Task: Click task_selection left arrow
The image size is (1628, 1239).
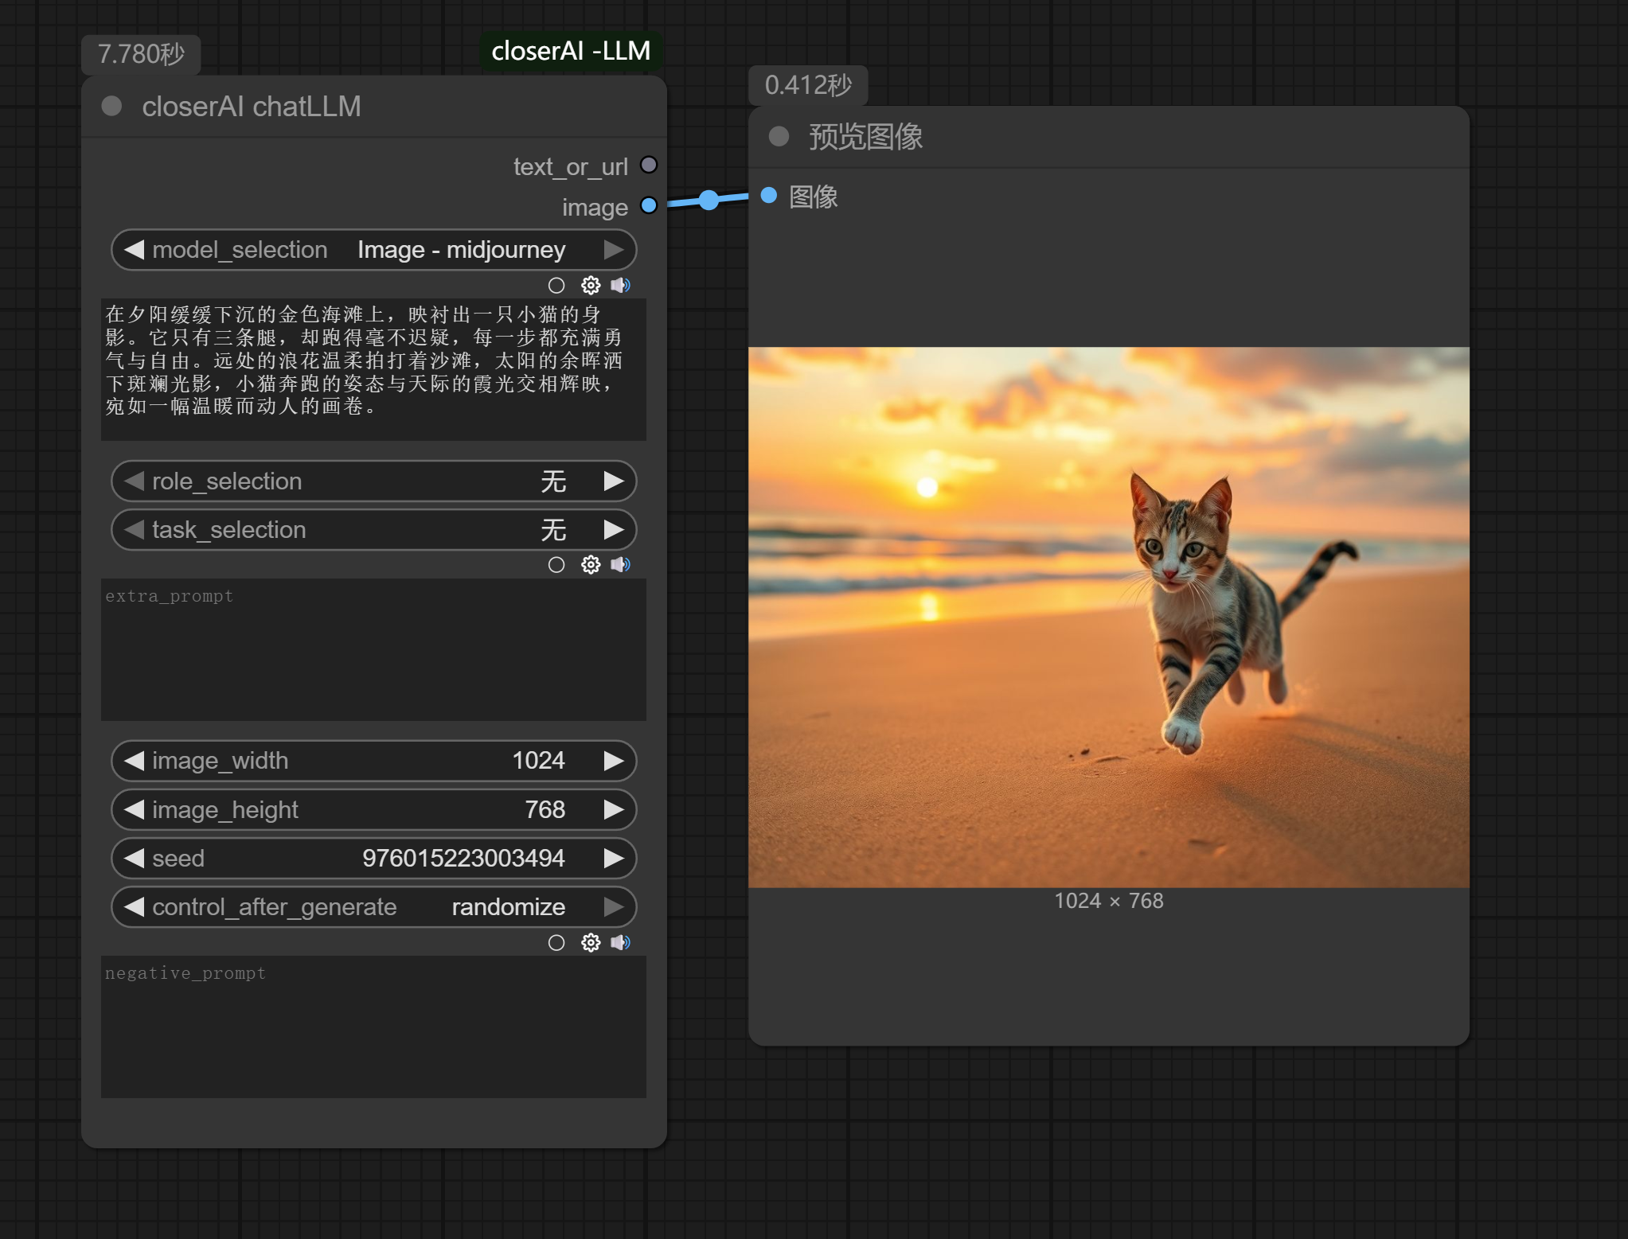Action: 134,530
